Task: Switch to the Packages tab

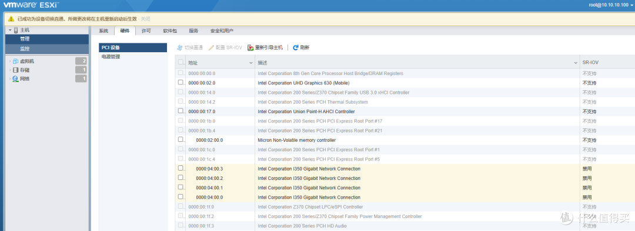Action: 170,30
